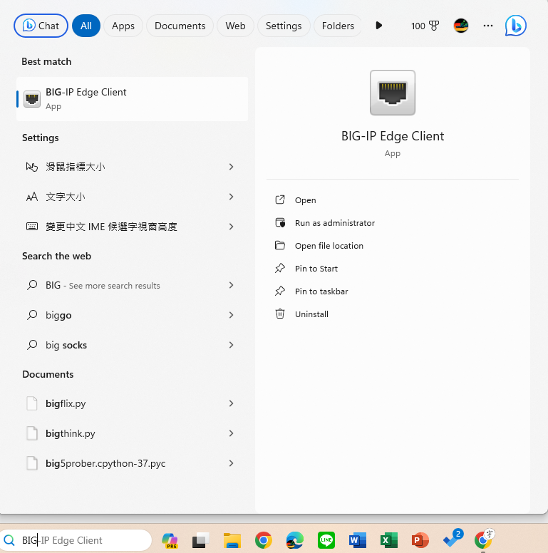Launch Microsoft Edge from the taskbar
Image resolution: width=548 pixels, height=553 pixels.
[295, 540]
